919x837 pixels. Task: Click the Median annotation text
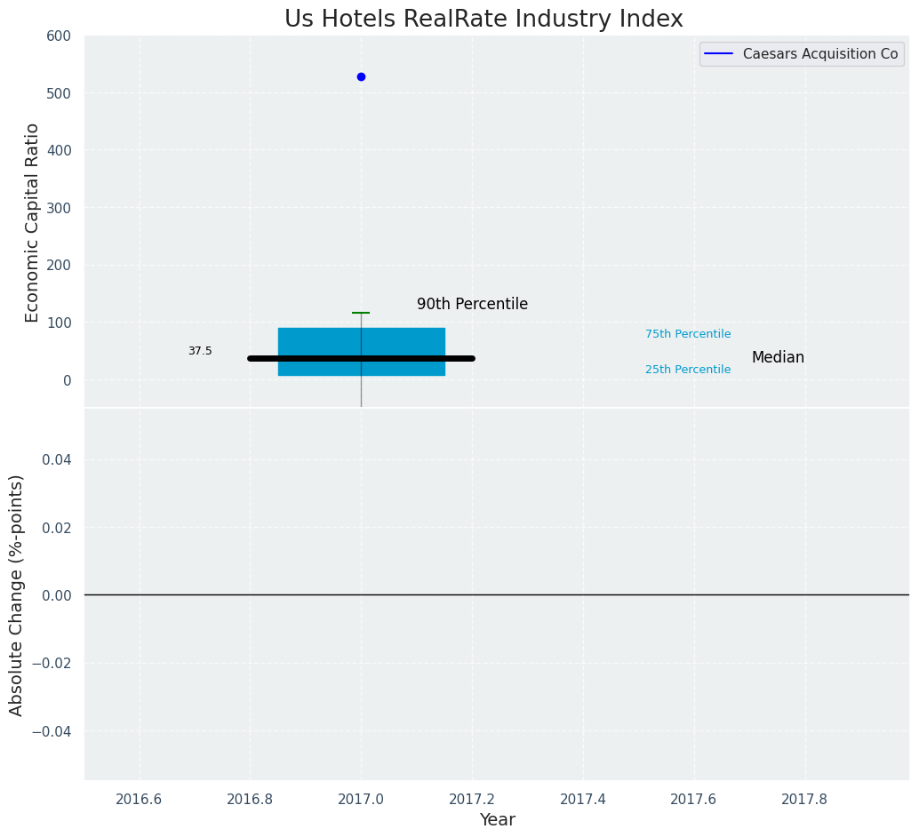[x=778, y=357]
